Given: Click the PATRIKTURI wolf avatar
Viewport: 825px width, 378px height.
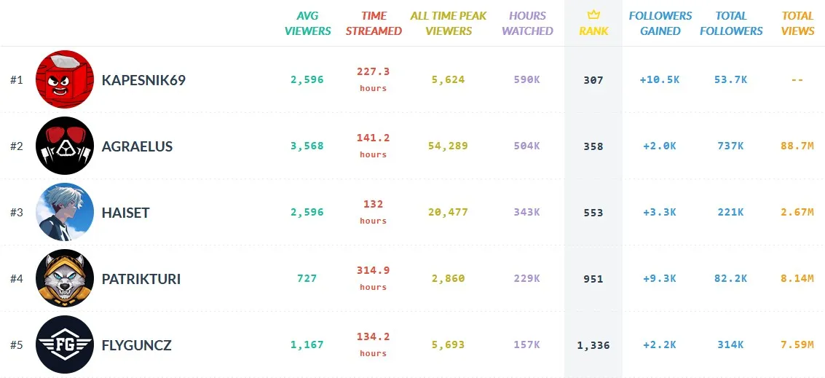Looking at the screenshot, I should 65,278.
